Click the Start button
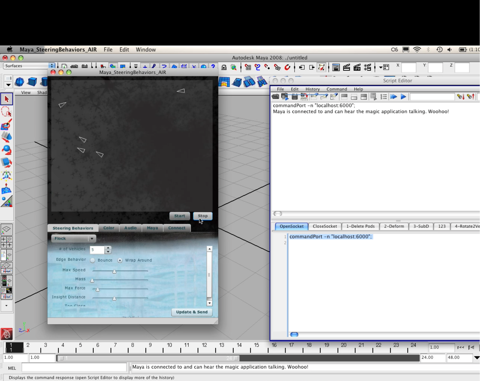Screen dimensions: 480x381 (x=179, y=216)
